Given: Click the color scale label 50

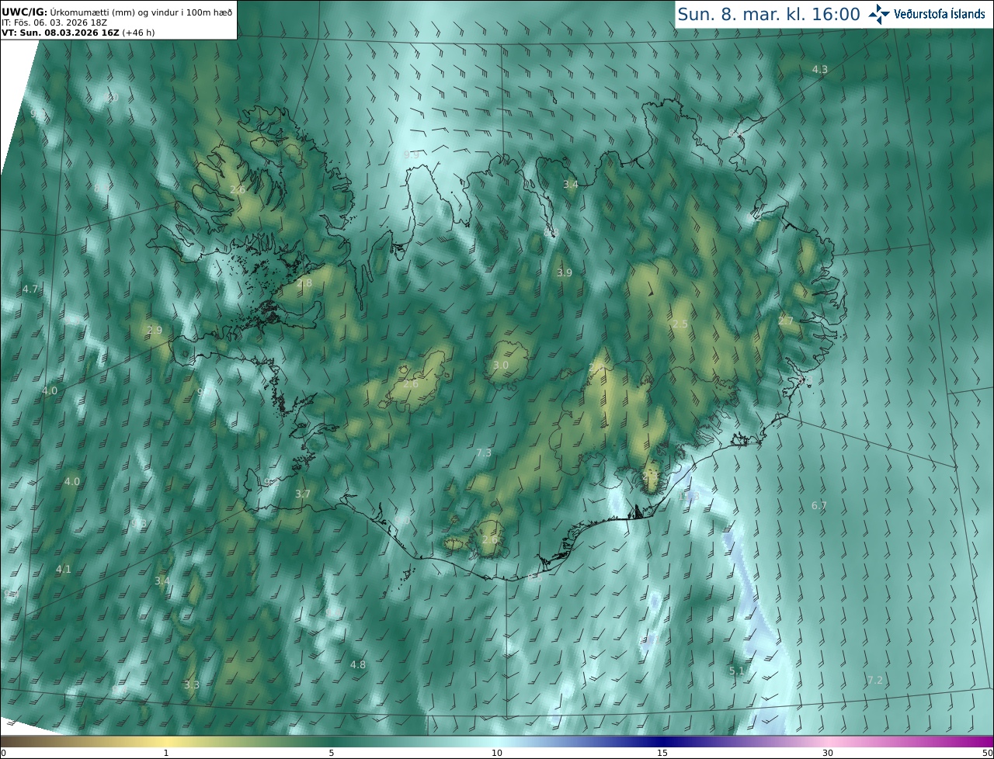Looking at the screenshot, I should tap(987, 753).
